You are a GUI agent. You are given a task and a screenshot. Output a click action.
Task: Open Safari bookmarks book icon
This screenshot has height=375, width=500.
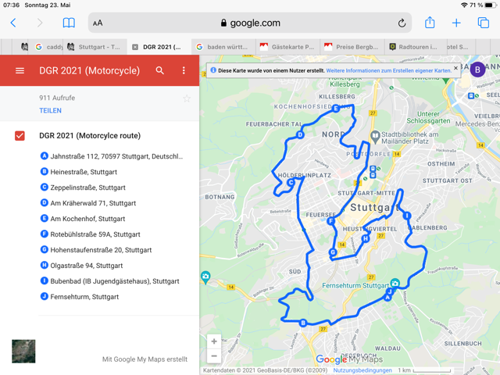69,23
